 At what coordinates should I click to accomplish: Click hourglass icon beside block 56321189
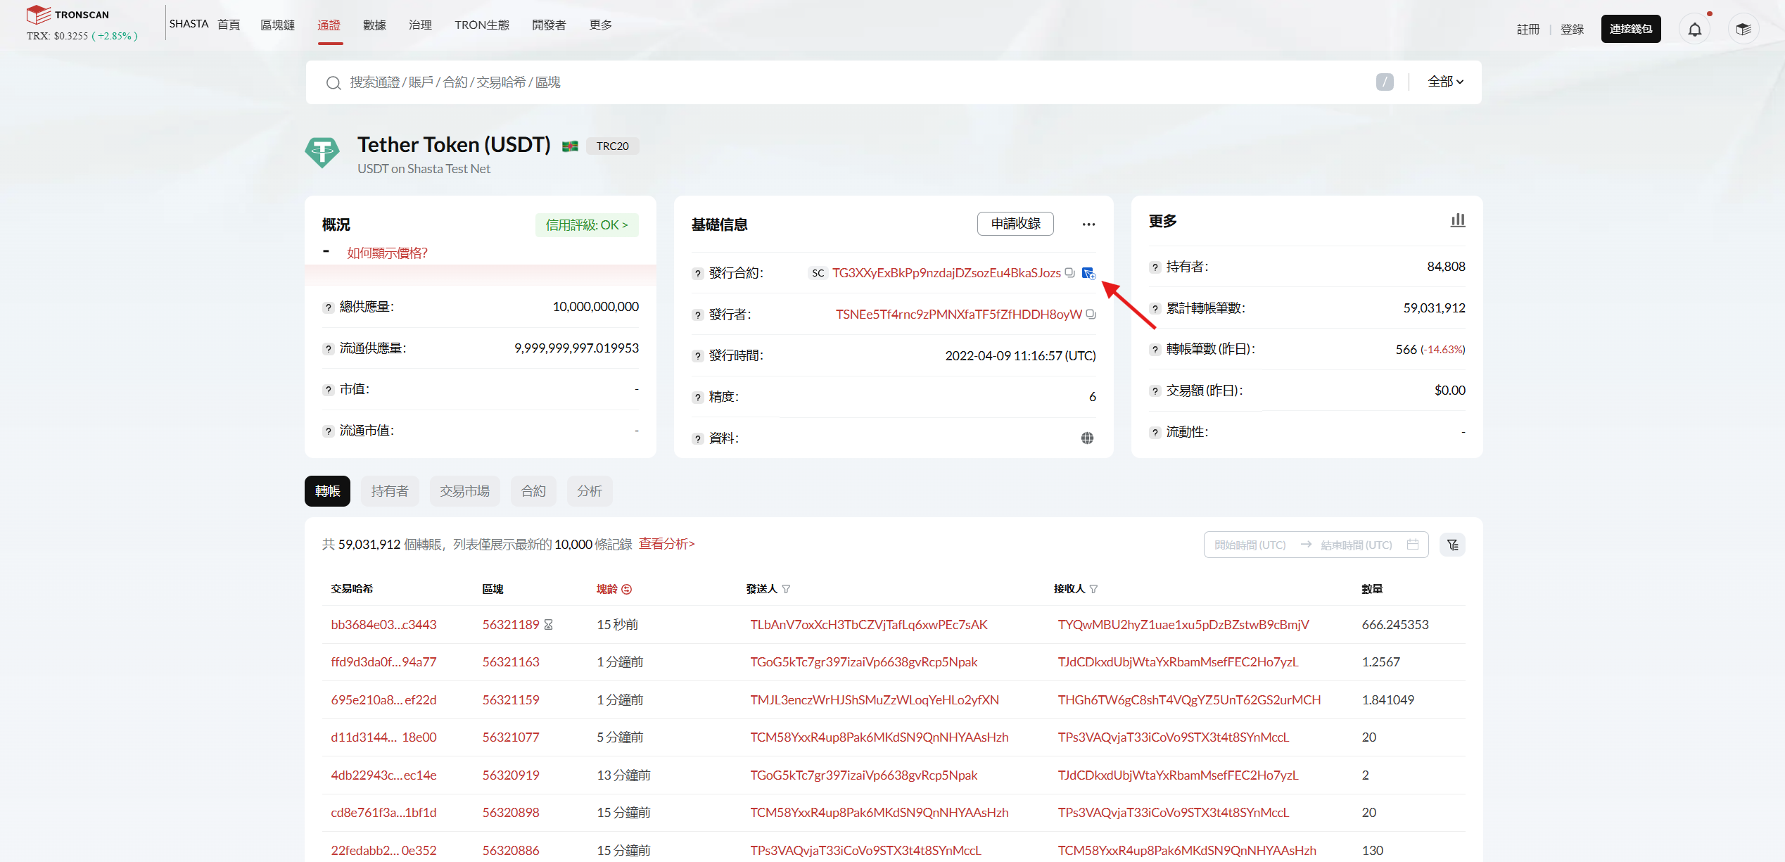click(549, 625)
